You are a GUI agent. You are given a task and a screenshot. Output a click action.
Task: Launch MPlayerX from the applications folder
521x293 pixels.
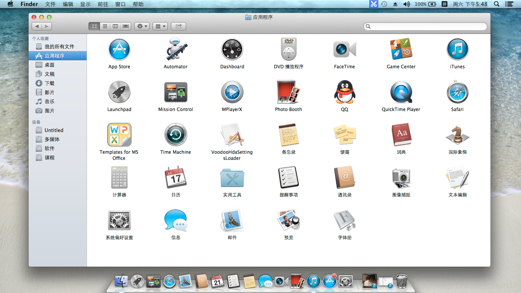tap(232, 92)
